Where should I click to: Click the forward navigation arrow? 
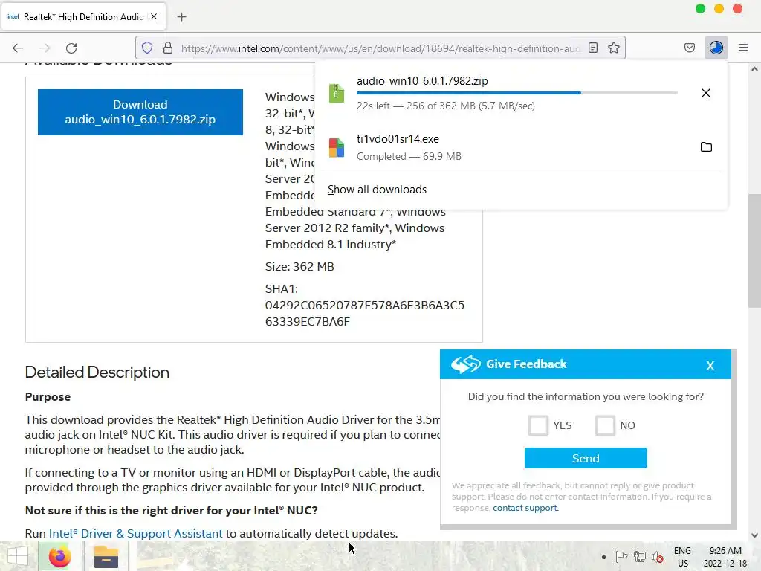(45, 48)
